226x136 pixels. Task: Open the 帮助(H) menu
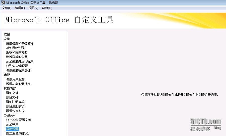(47, 8)
